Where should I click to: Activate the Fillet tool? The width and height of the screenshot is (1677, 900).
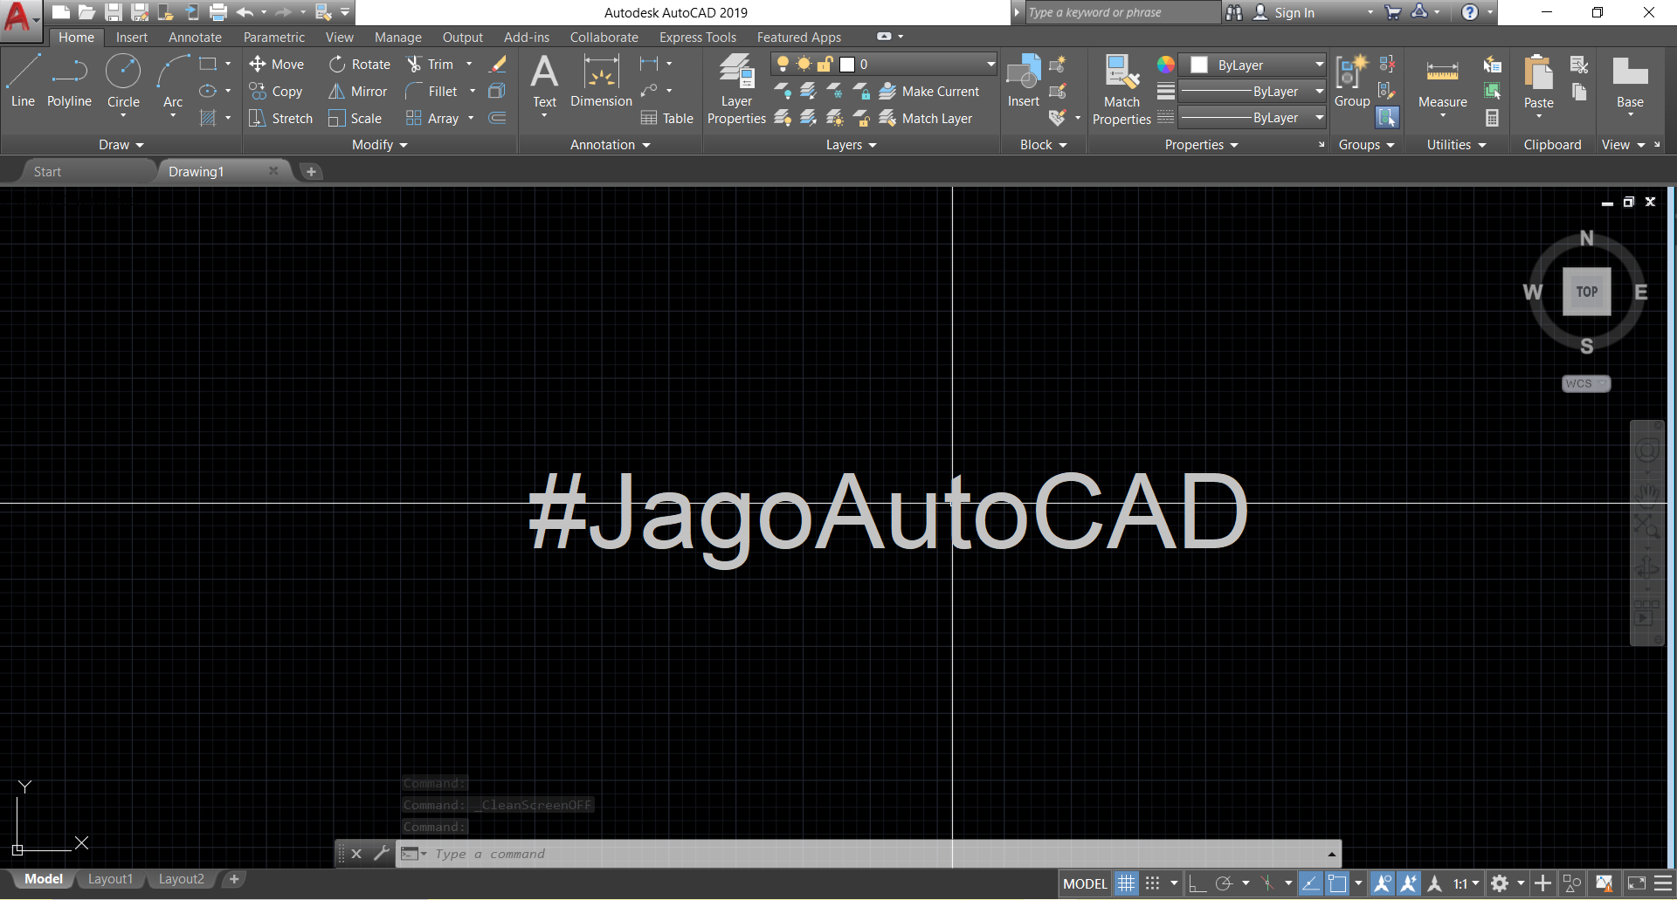point(431,92)
